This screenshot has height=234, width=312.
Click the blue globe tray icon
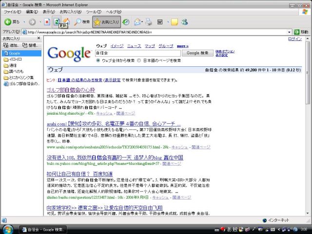[295, 230]
